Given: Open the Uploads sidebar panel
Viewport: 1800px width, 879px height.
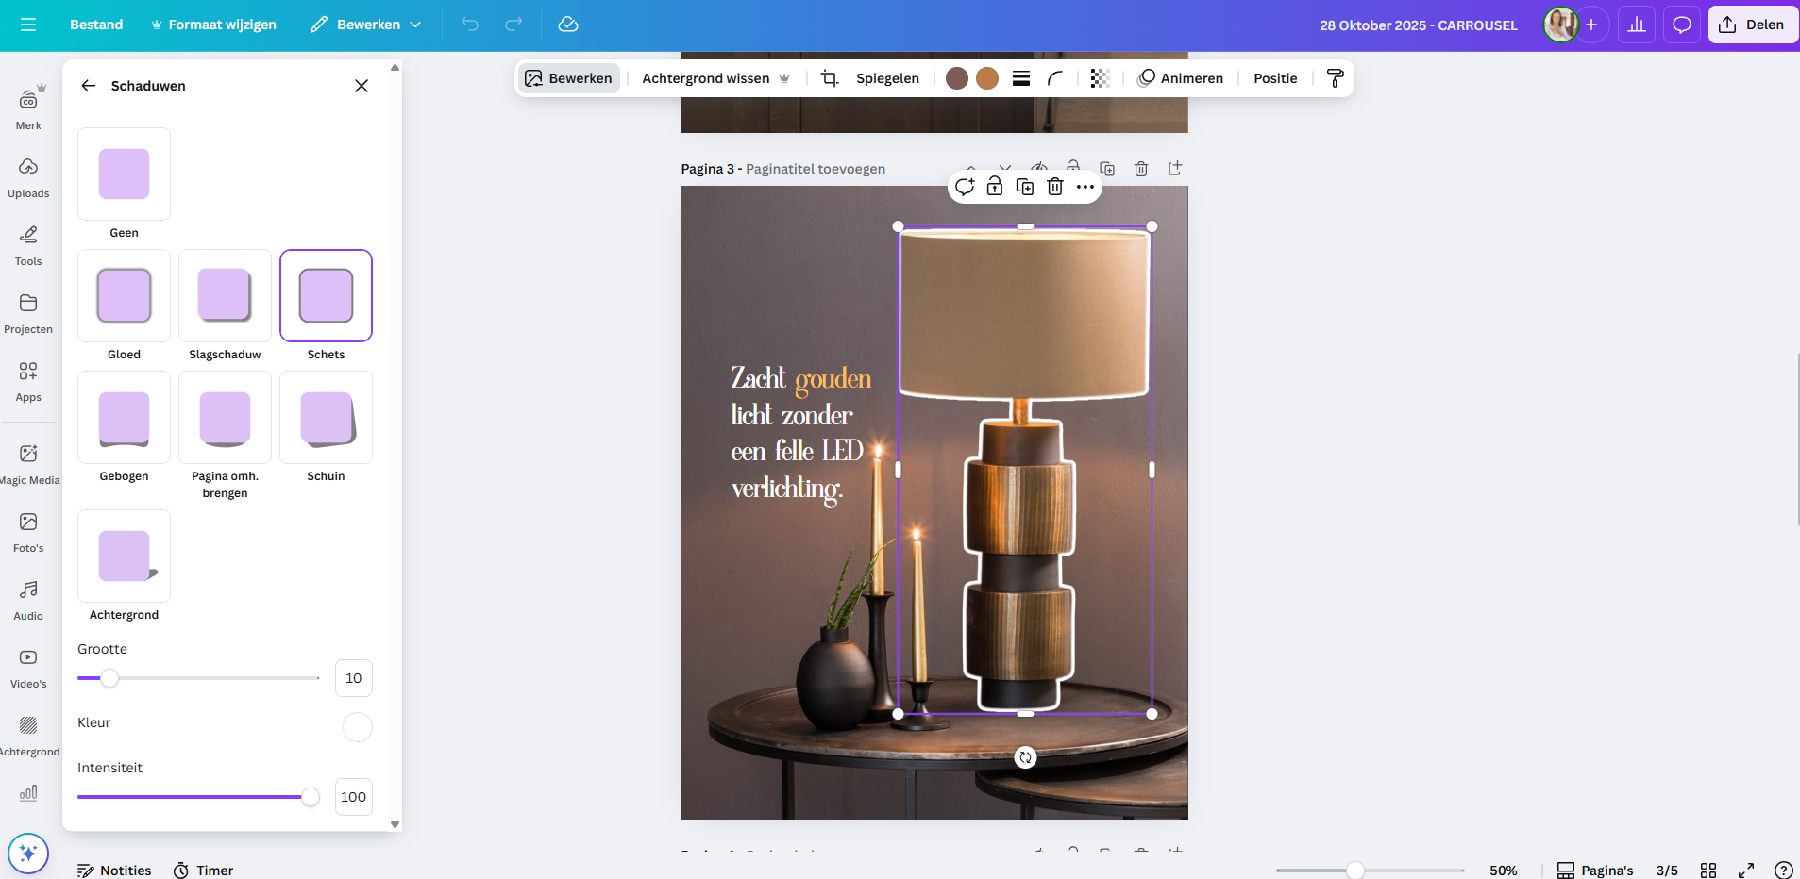Looking at the screenshot, I should click(x=28, y=177).
